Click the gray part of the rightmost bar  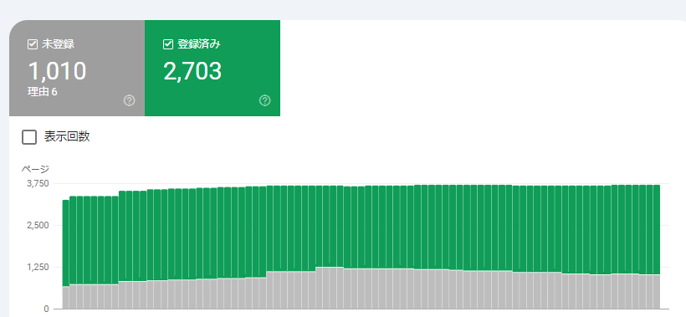[656, 291]
